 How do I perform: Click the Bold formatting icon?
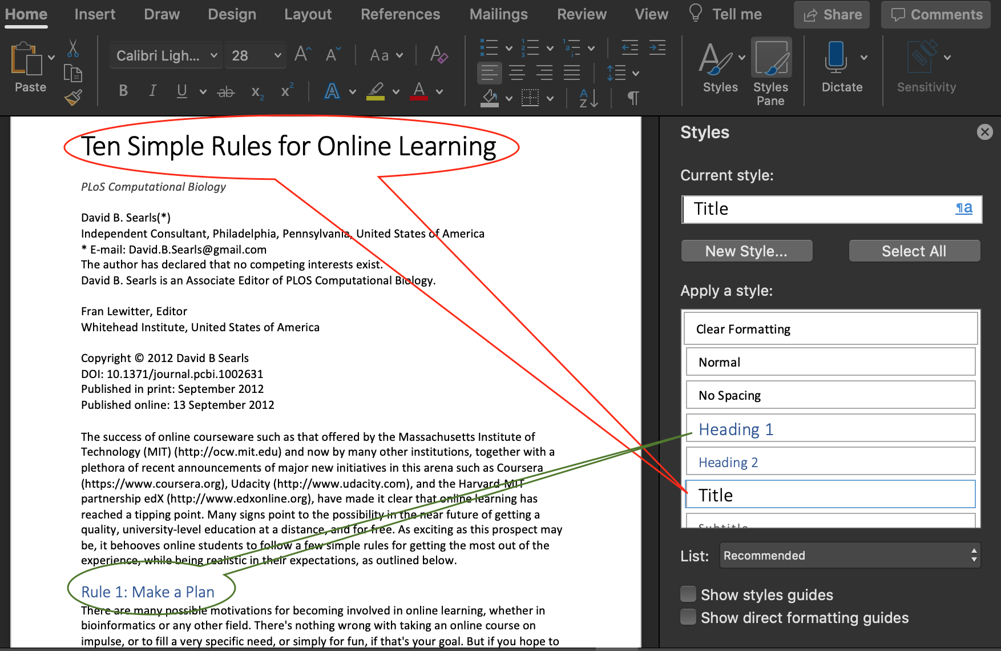coord(123,91)
